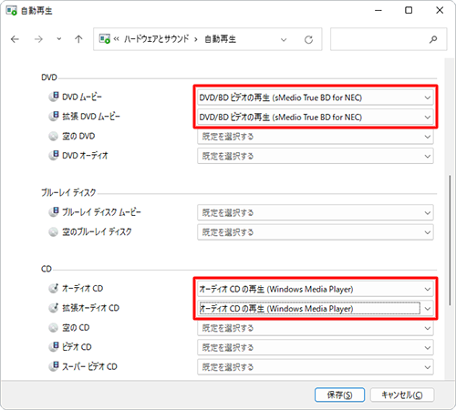Refresh the 自動再生 page
Screen dimensions: 456x410
308,39
